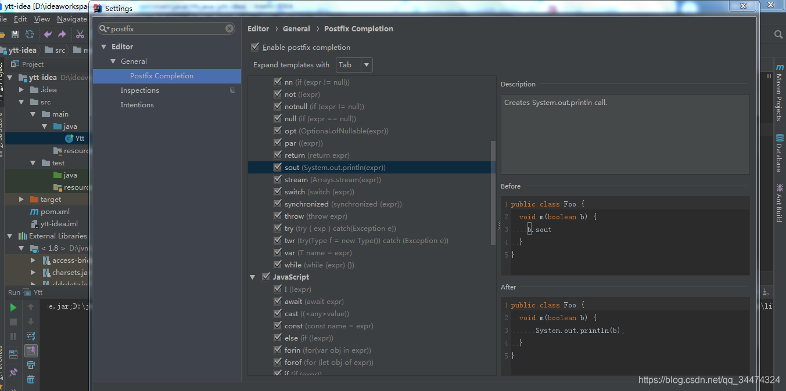Click the download icon right of After pane
The height and width of the screenshot is (391, 786).
tap(766, 292)
